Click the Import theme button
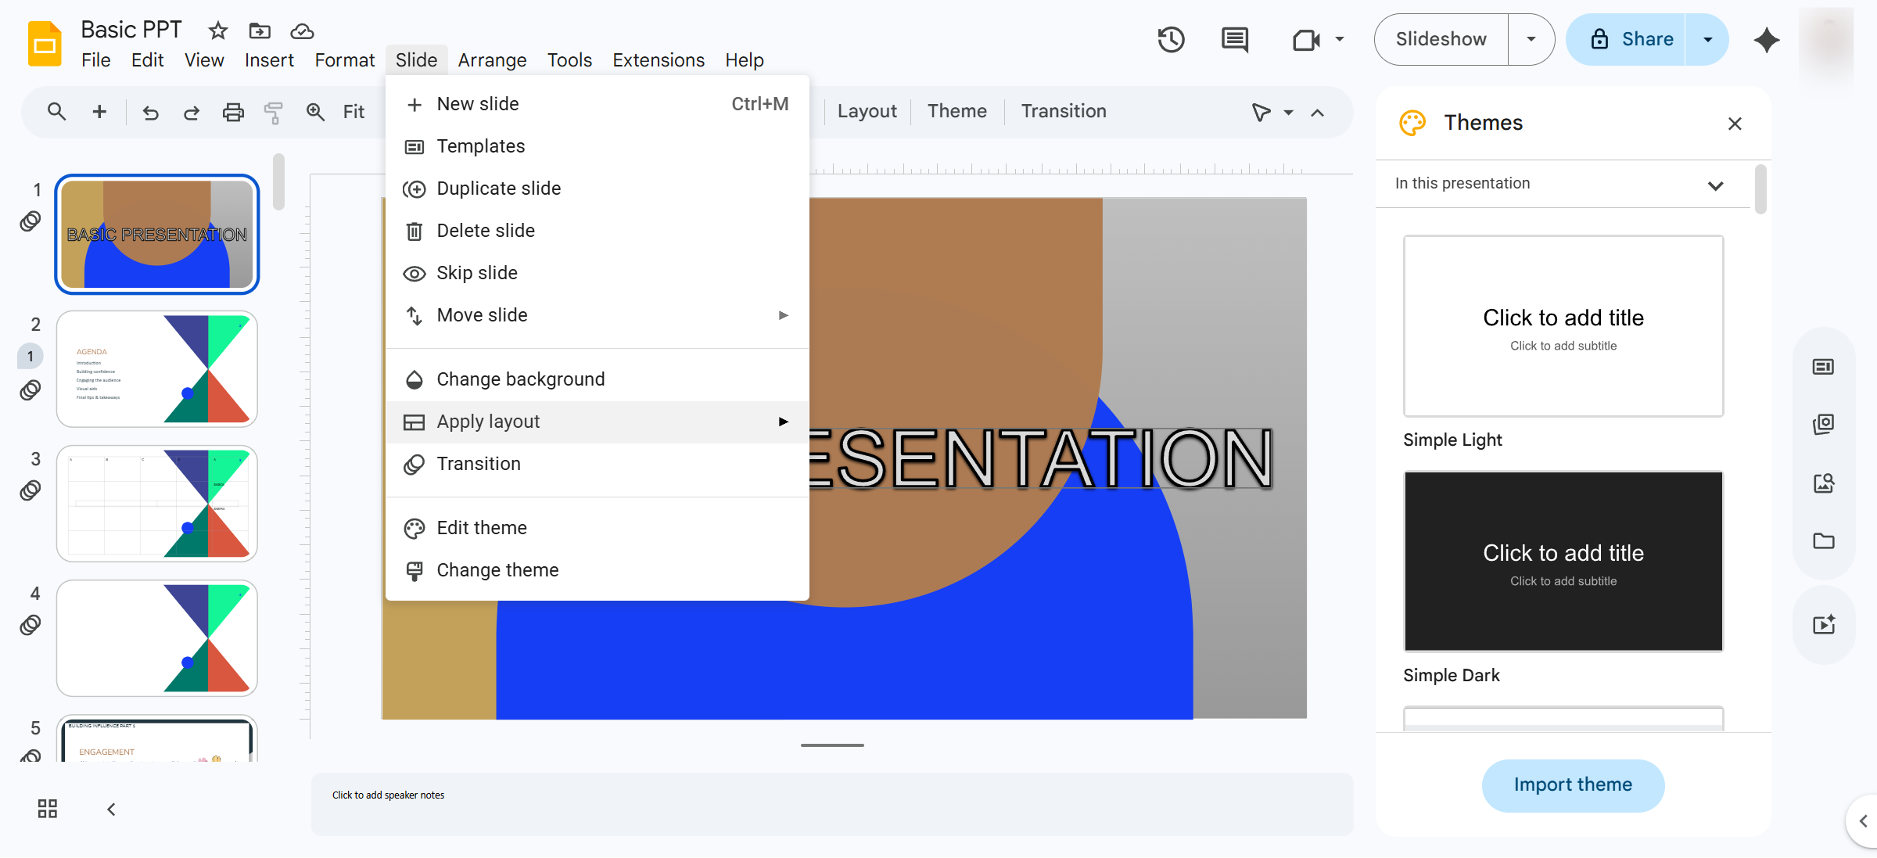The image size is (1877, 858). click(x=1573, y=785)
